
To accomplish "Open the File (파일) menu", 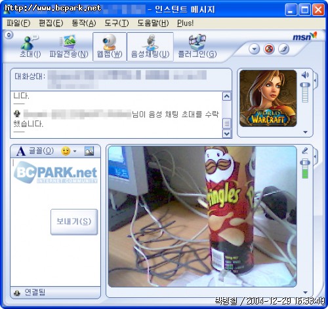I will [x=18, y=23].
